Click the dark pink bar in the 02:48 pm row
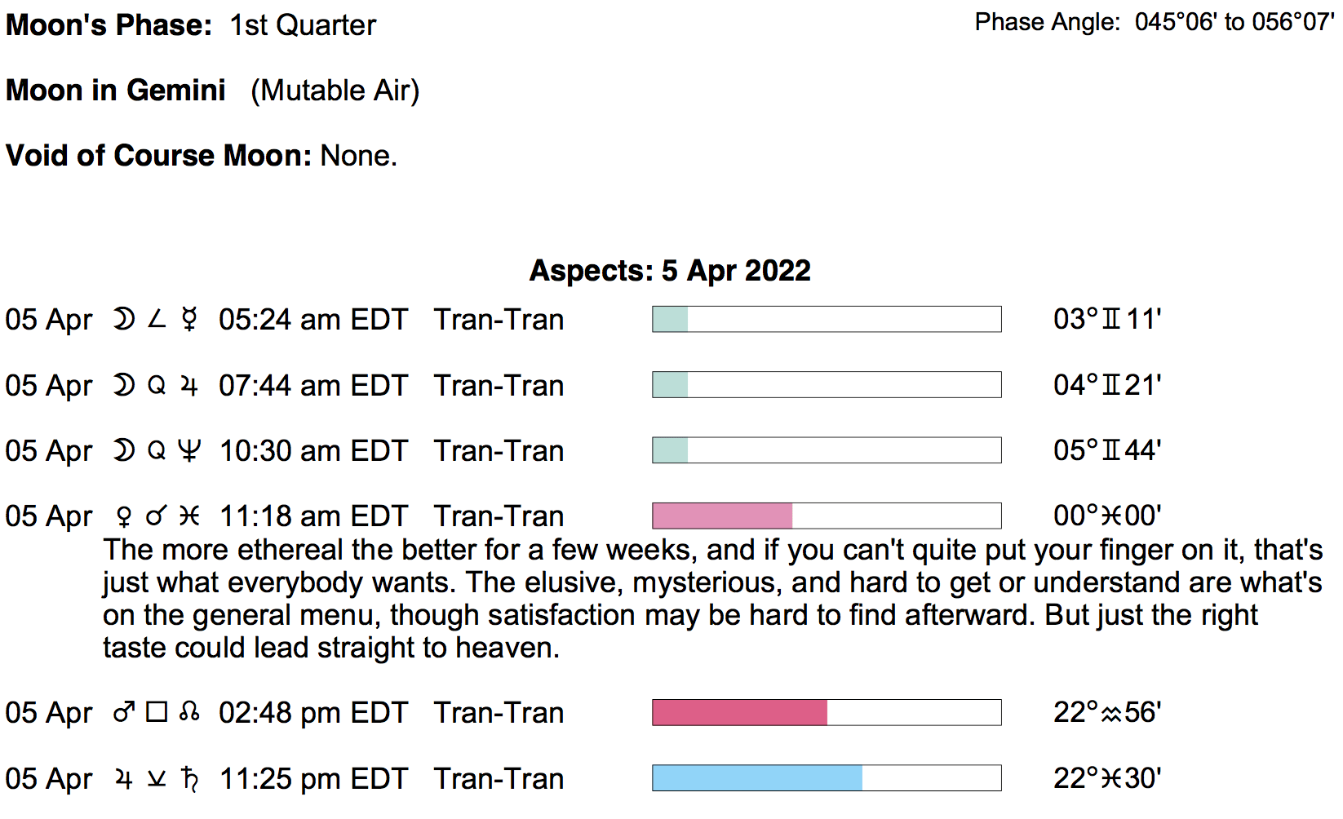Viewport: 1343px width, 819px height. click(739, 712)
